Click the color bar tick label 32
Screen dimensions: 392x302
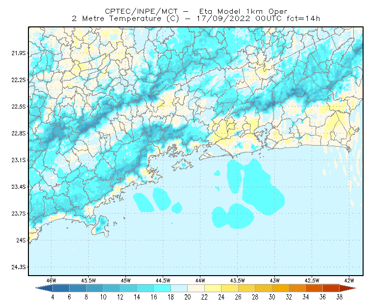(x=289, y=297)
